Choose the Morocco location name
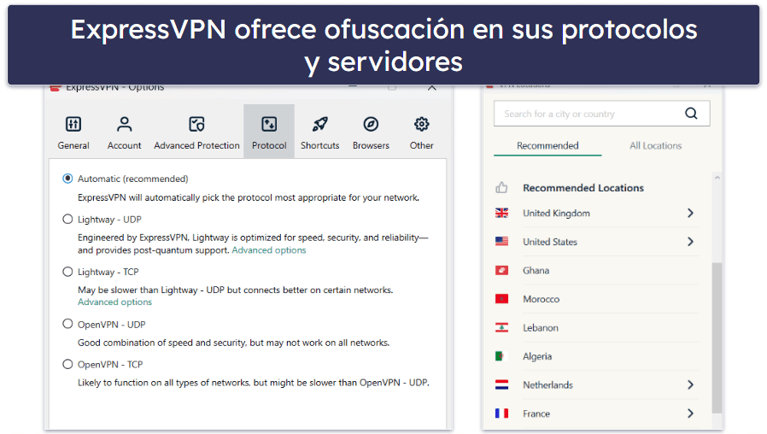Screen dimensions: 767x434 (x=541, y=299)
